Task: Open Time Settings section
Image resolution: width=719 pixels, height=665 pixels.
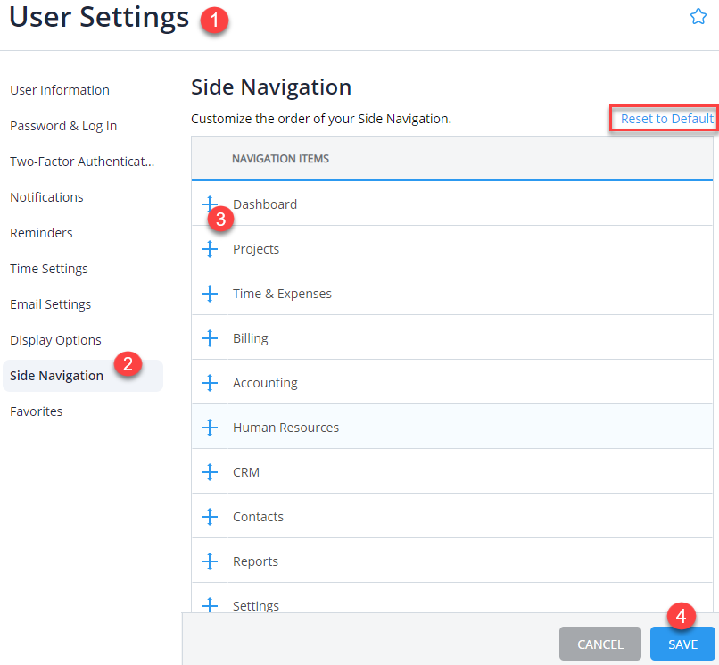Action: (x=49, y=269)
